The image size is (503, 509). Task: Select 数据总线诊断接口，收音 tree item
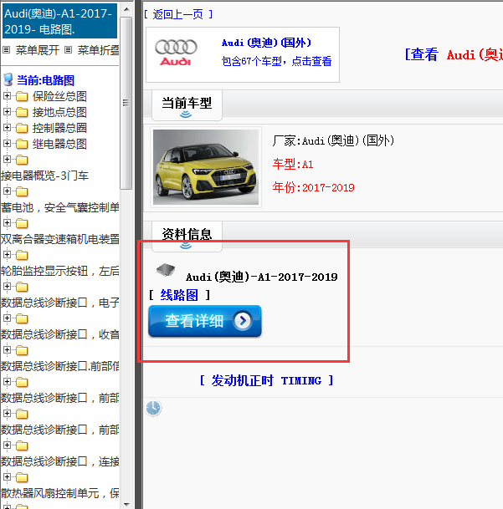pyautogui.click(x=59, y=334)
